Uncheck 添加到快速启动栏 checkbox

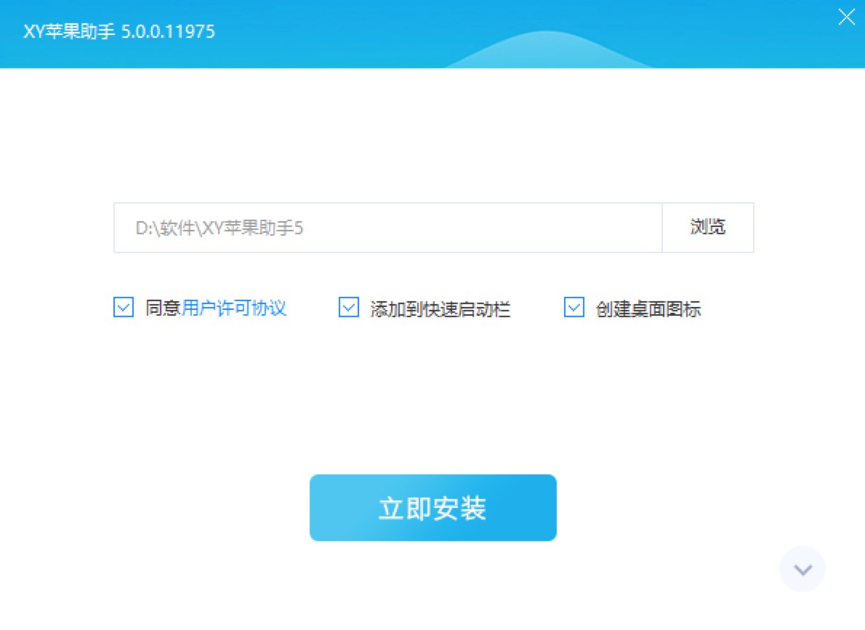coord(349,307)
